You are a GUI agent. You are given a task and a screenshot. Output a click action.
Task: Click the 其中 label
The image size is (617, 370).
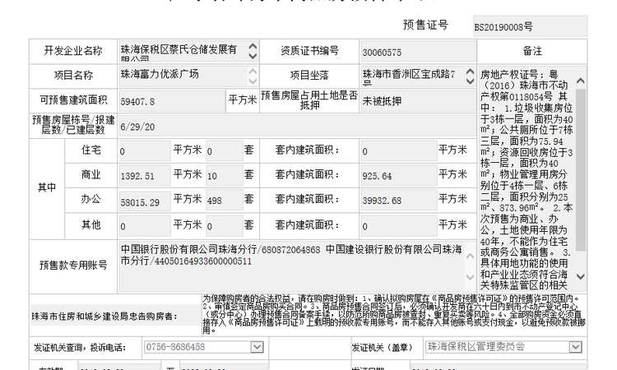tap(47, 187)
